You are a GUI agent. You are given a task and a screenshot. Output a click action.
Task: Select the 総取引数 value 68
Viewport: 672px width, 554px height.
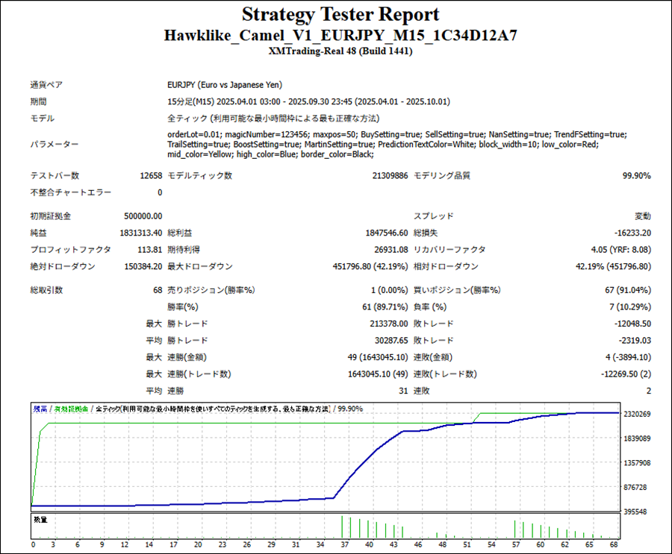click(157, 290)
